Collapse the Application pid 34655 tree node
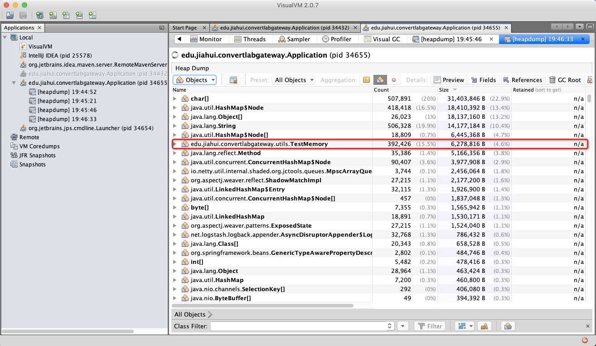The image size is (596, 346). tap(14, 83)
